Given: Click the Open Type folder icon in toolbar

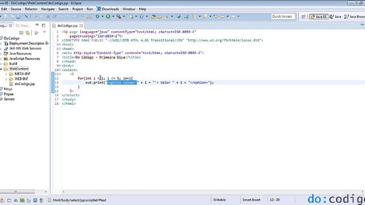Looking at the screenshot, I should [153, 17].
